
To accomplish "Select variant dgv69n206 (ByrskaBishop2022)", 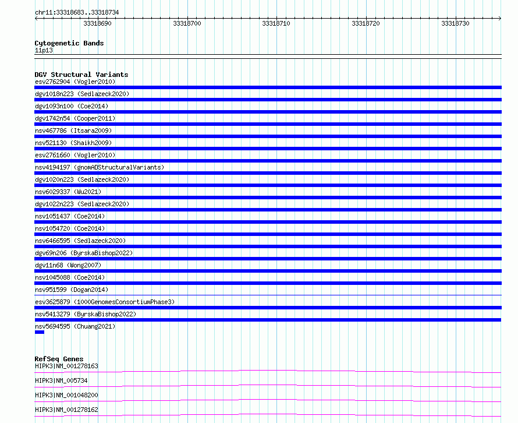I will pos(84,253).
